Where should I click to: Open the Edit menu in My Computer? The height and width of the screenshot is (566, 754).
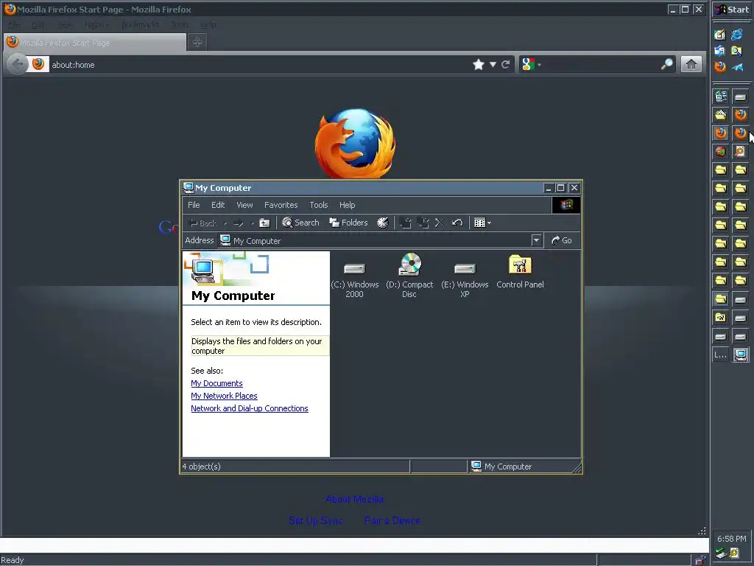(x=218, y=205)
